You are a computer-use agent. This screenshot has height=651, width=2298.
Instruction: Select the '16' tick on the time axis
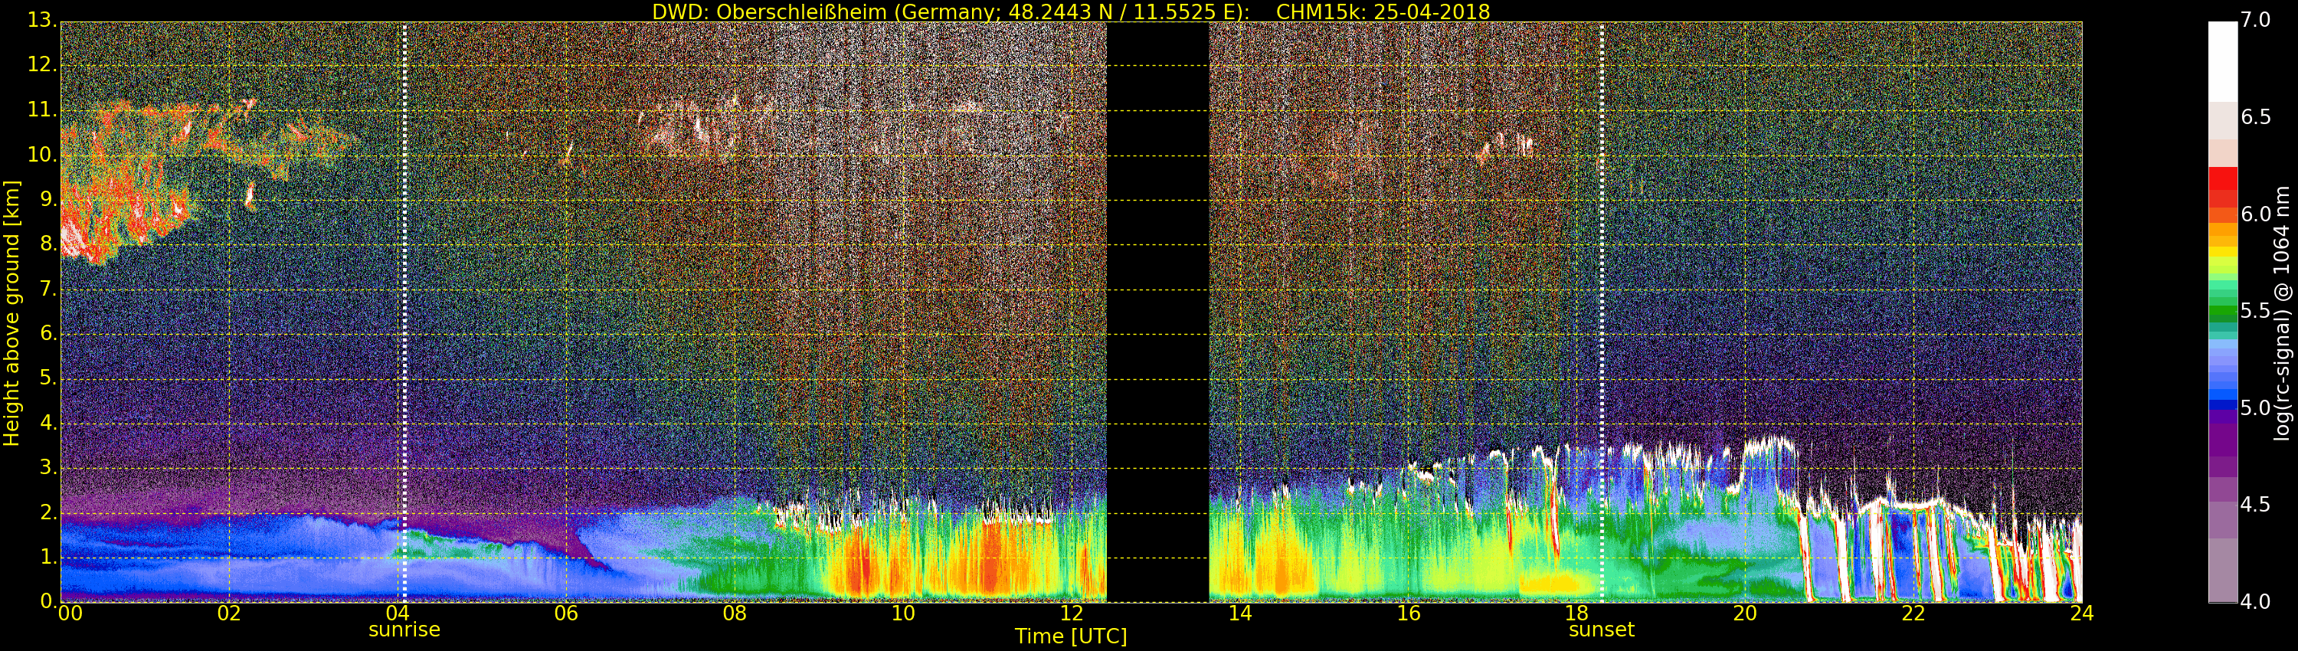click(x=1409, y=613)
